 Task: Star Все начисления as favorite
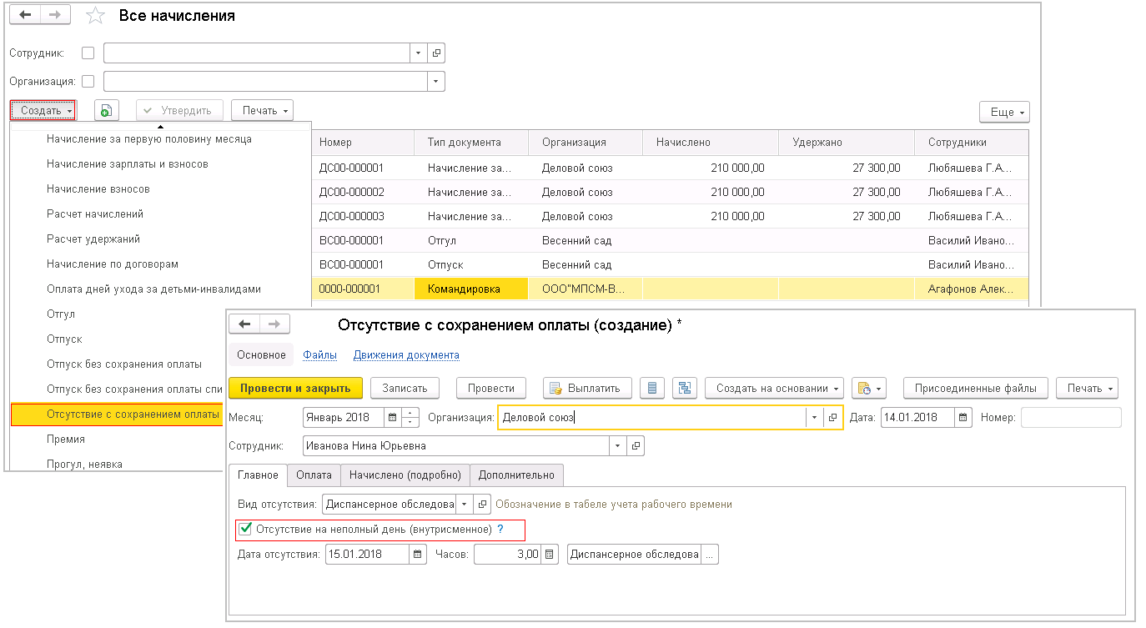click(96, 16)
